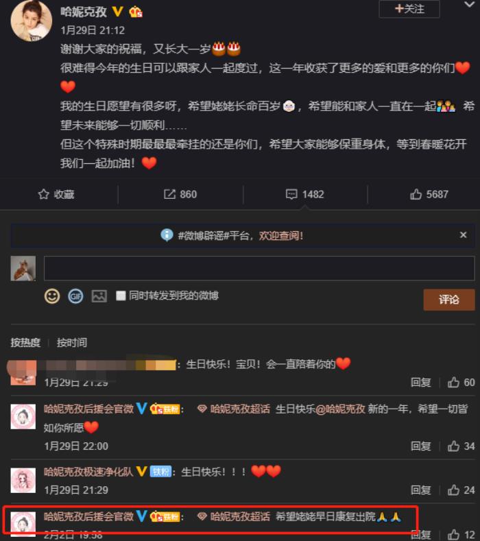Image resolution: width=480 pixels, height=541 pixels.
Task: Like the comment with 34 likes
Action: pos(453,446)
